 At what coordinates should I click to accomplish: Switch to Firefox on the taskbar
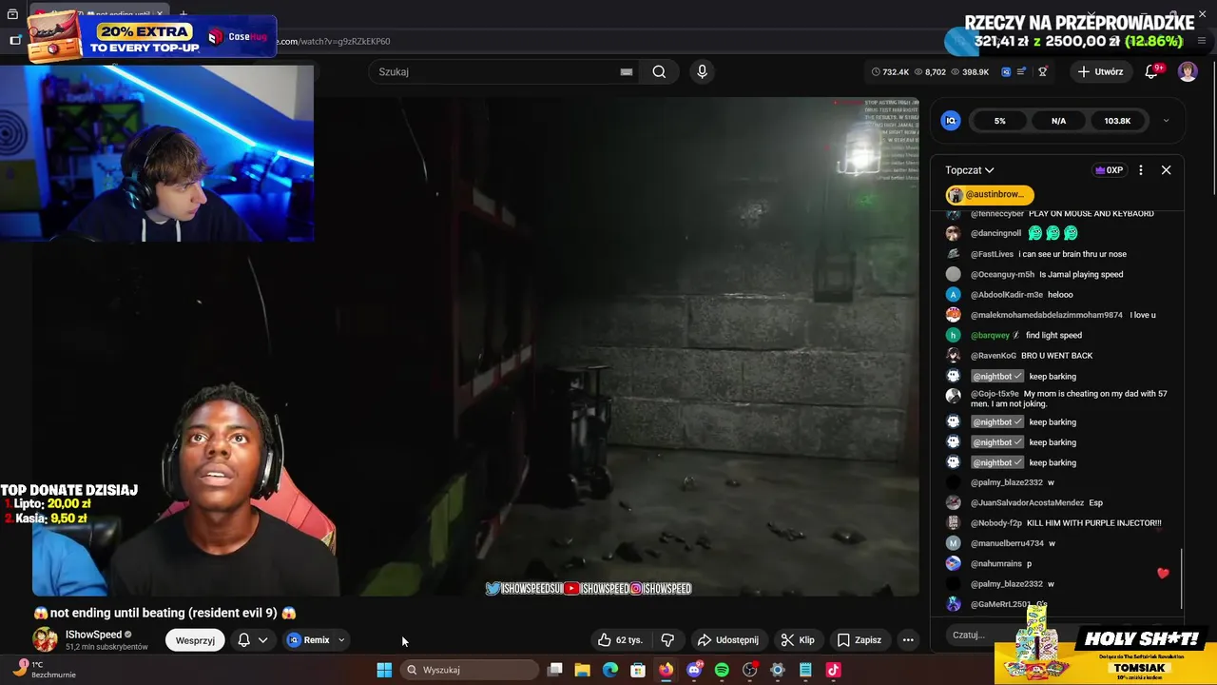coord(666,670)
